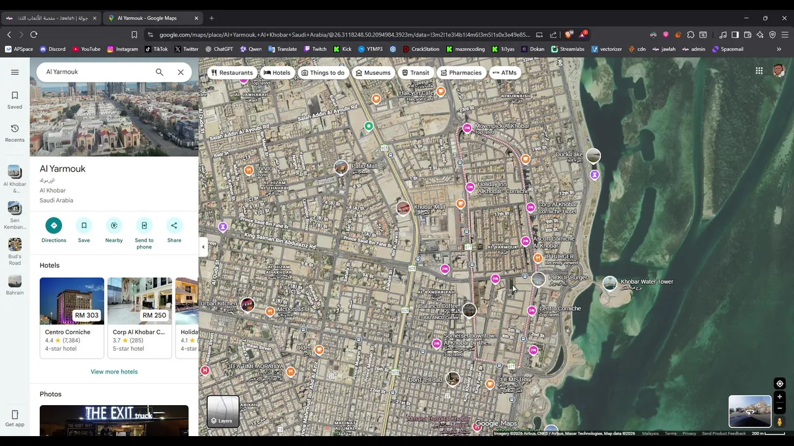
Task: Open the Saved places panel
Action: (x=15, y=100)
